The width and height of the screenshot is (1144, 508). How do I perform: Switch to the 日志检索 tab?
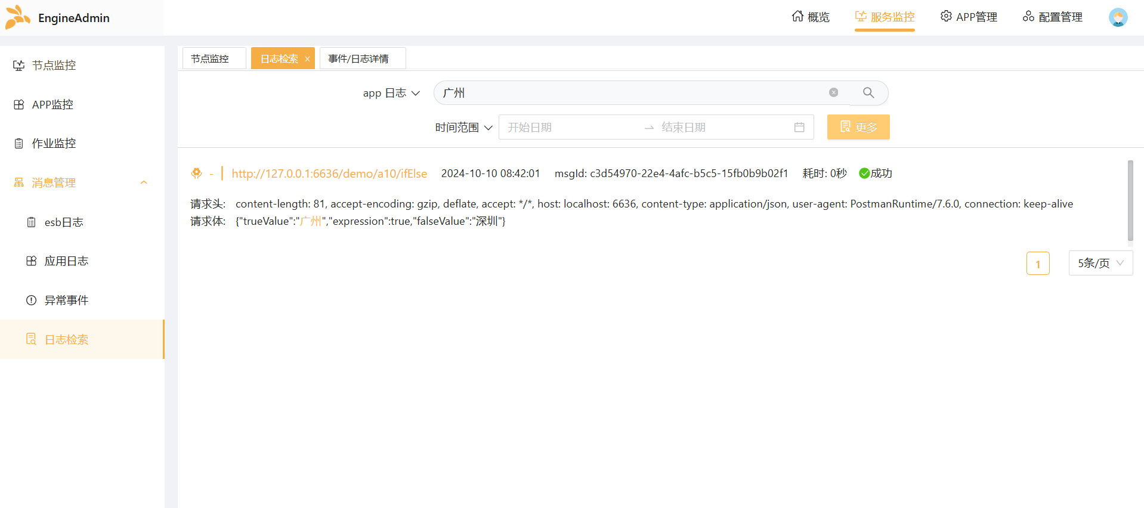coord(279,58)
